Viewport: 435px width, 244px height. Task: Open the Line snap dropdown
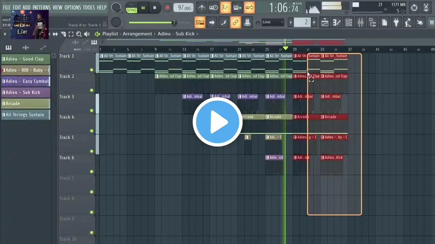[x=273, y=22]
